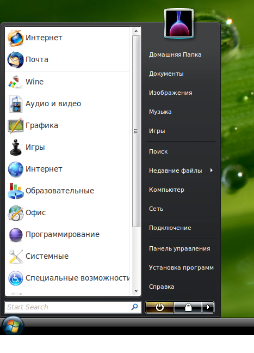254x353 pixels.
Task: Select the Почта label
Action: point(37,60)
